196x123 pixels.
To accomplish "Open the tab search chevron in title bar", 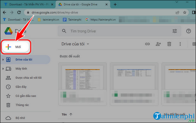I will 177,2.
